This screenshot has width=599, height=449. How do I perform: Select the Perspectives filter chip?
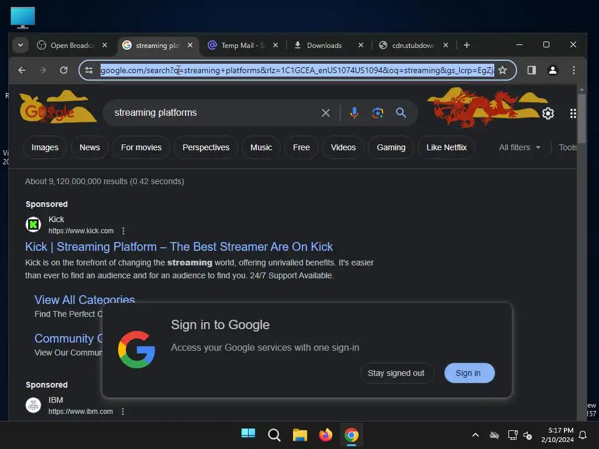click(x=206, y=147)
